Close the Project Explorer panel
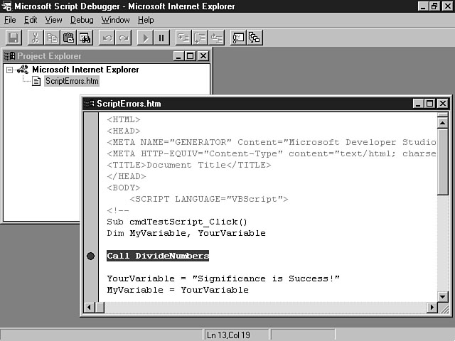The width and height of the screenshot is (455, 341). pos(203,56)
